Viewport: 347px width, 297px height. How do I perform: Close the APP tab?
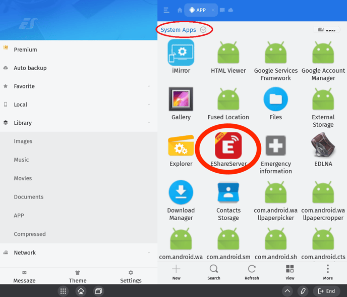213,10
